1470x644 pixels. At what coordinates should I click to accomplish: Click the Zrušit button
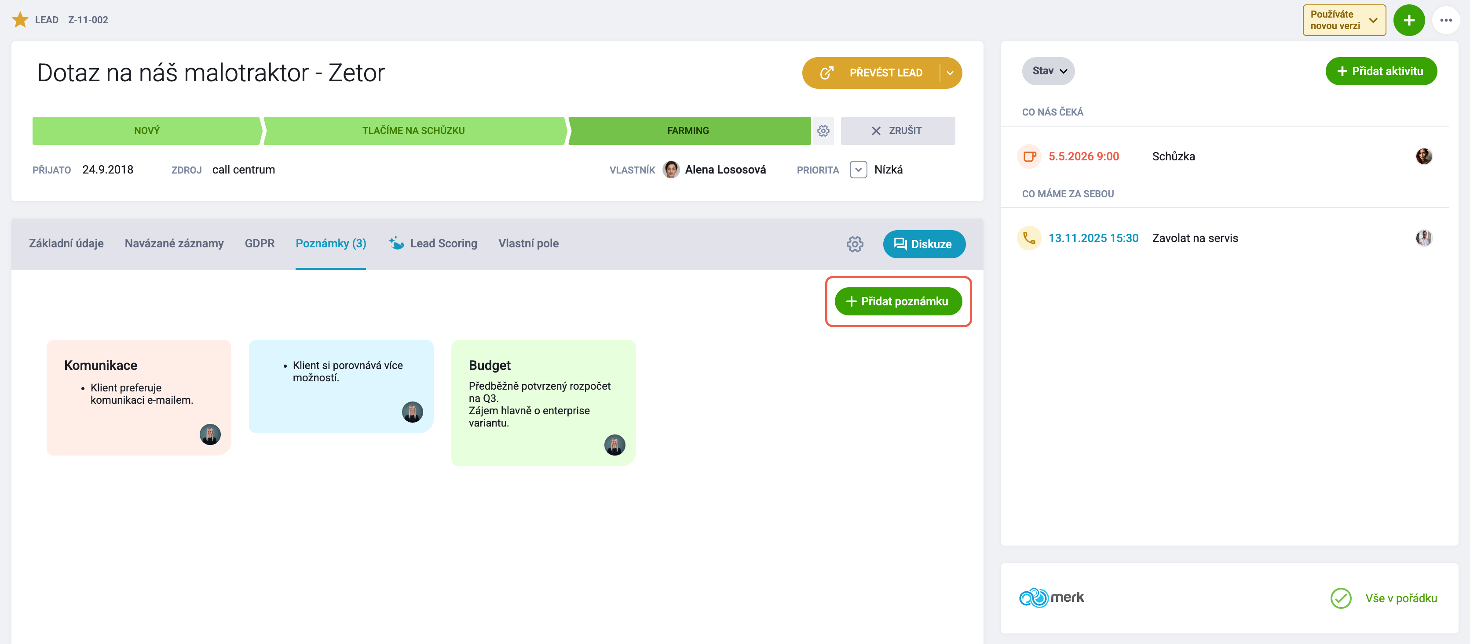click(898, 130)
